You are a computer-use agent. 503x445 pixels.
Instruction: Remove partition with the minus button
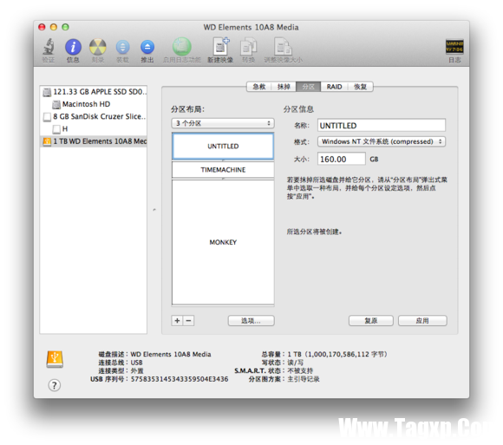pyautogui.click(x=189, y=320)
